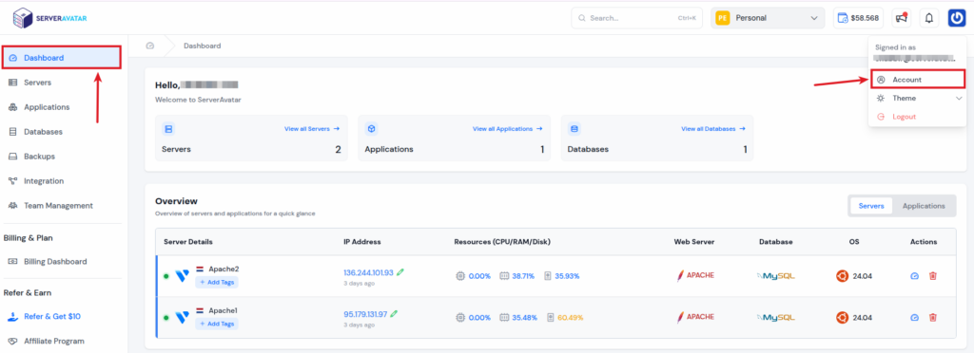Image resolution: width=974 pixels, height=353 pixels.
Task: Open Affiliate Program in the sidebar
Action: tap(53, 341)
